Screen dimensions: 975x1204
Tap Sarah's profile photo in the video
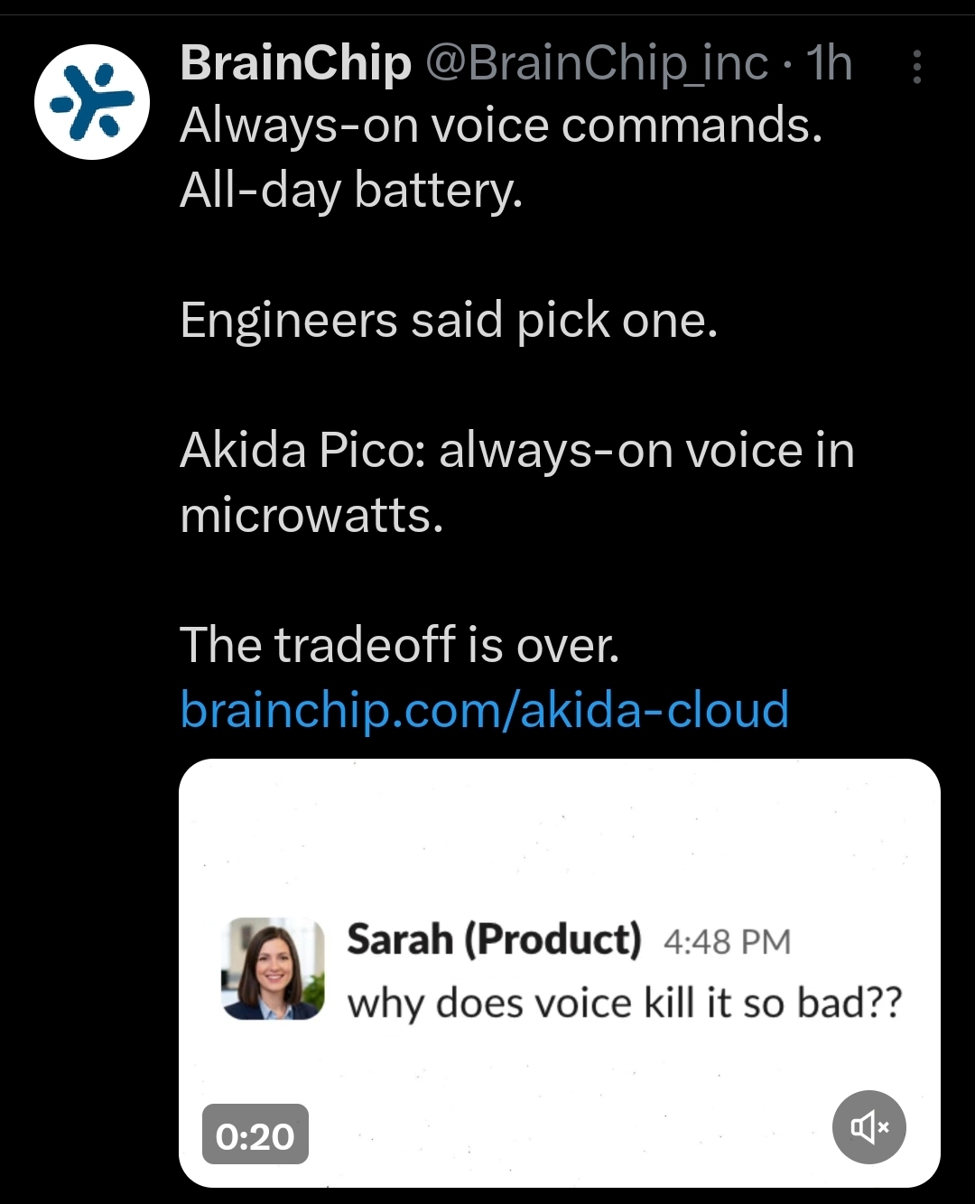(273, 969)
